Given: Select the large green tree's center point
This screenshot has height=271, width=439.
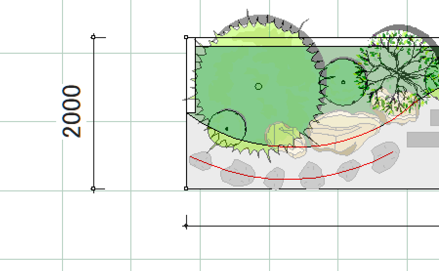Looking at the screenshot, I should (x=258, y=86).
